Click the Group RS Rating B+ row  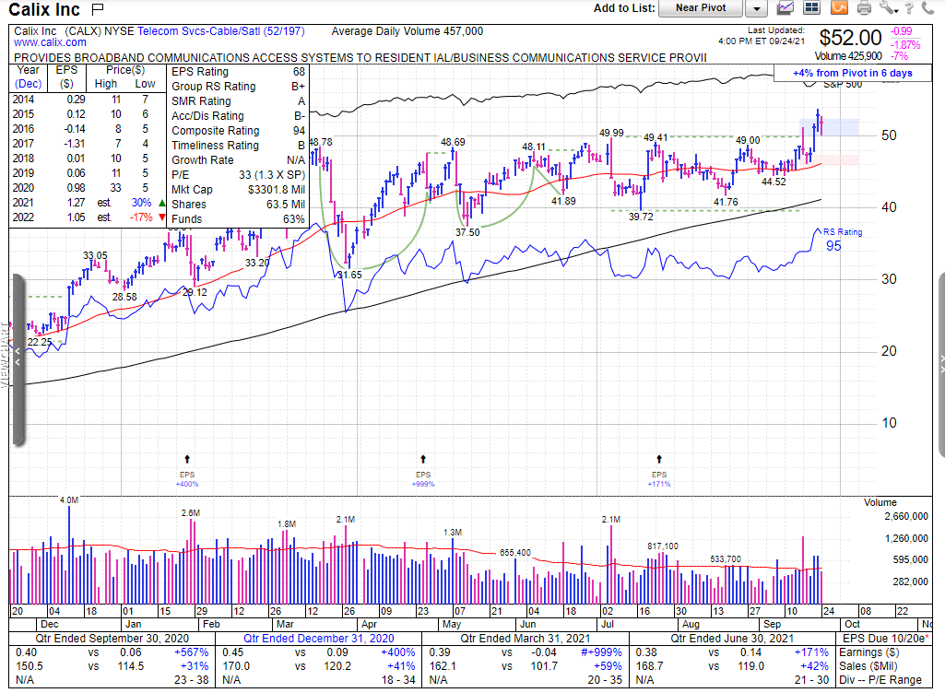238,87
